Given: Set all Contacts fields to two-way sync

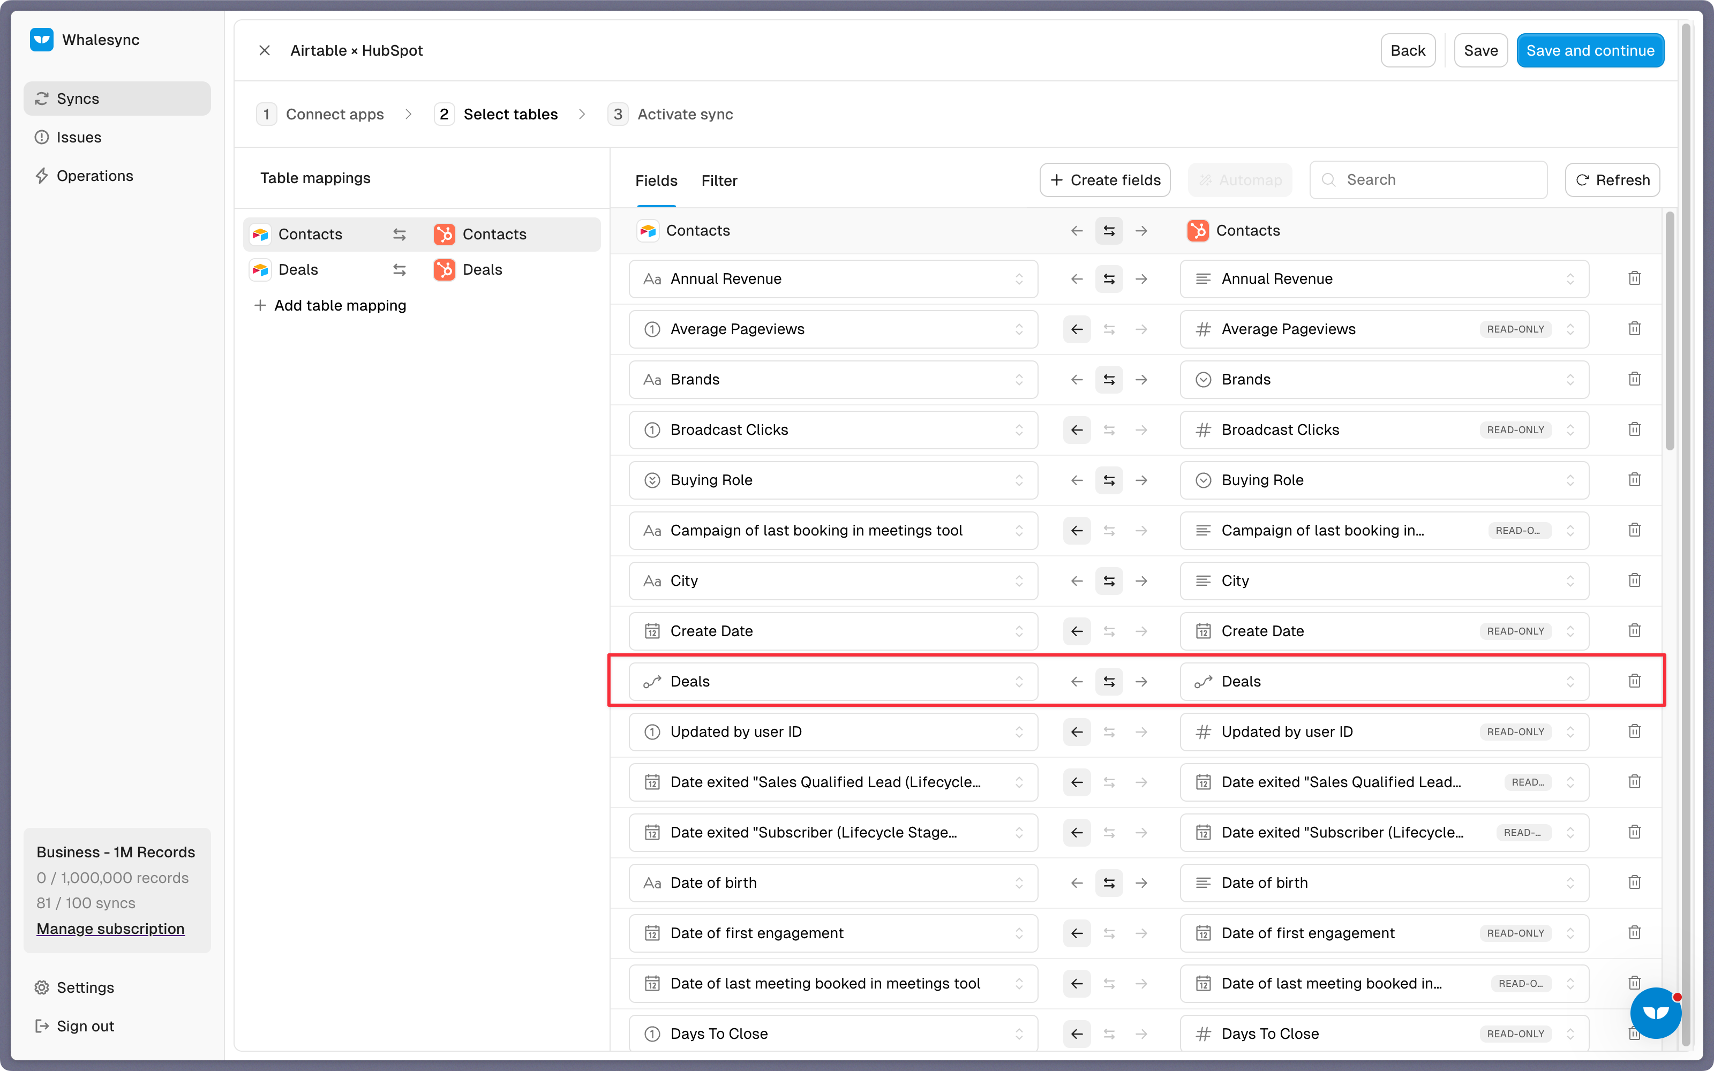Looking at the screenshot, I should 1108,231.
